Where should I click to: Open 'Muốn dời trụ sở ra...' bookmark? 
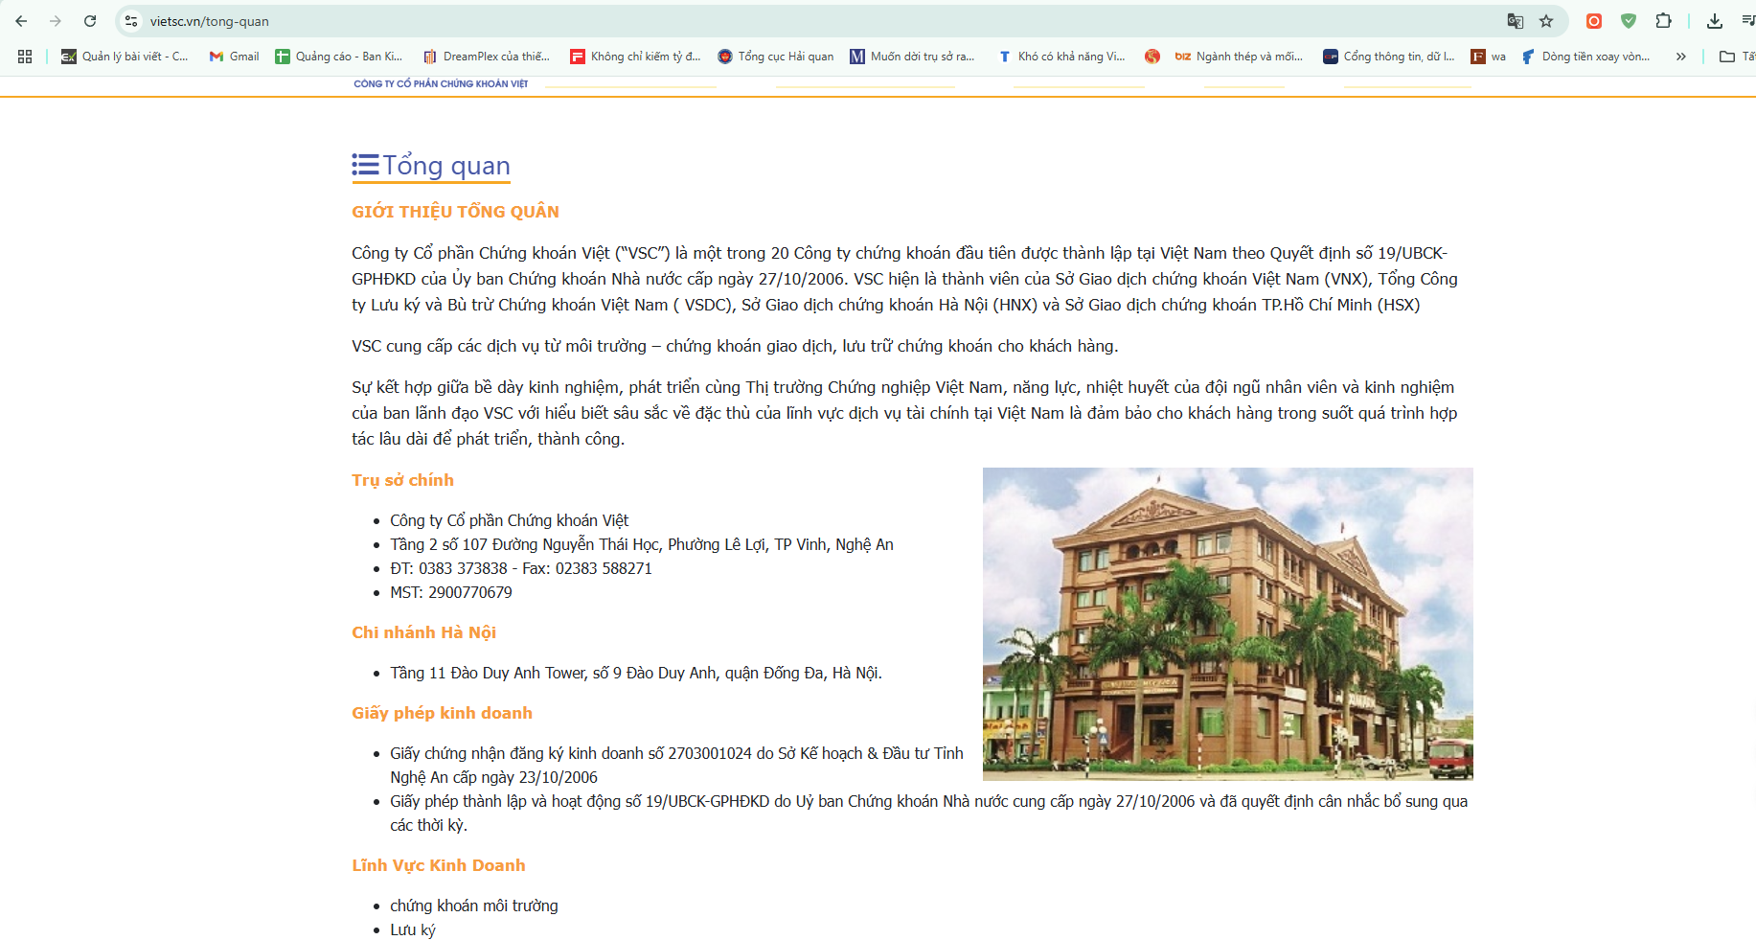(912, 57)
